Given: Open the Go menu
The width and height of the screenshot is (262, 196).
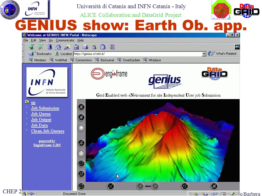Looking at the screenshot, I should [51, 40].
